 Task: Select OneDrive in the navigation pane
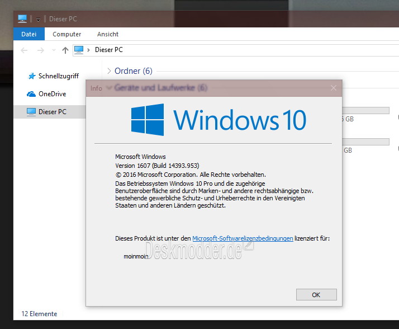[x=52, y=94]
